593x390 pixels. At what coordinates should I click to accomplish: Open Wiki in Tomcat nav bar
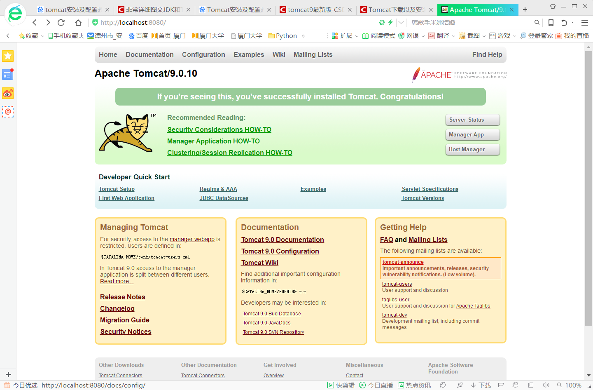point(279,54)
